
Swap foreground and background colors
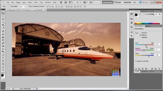coord(4,73)
